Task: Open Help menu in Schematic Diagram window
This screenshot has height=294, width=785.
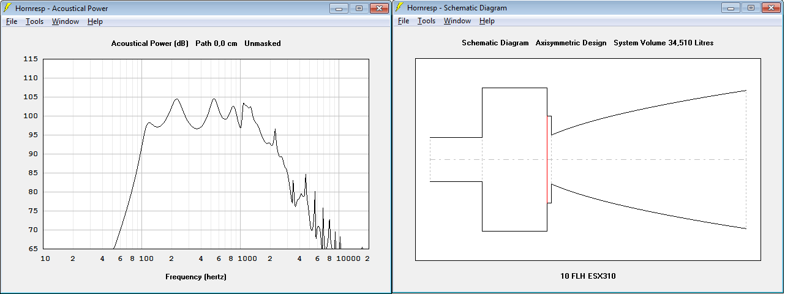Action: tap(487, 21)
